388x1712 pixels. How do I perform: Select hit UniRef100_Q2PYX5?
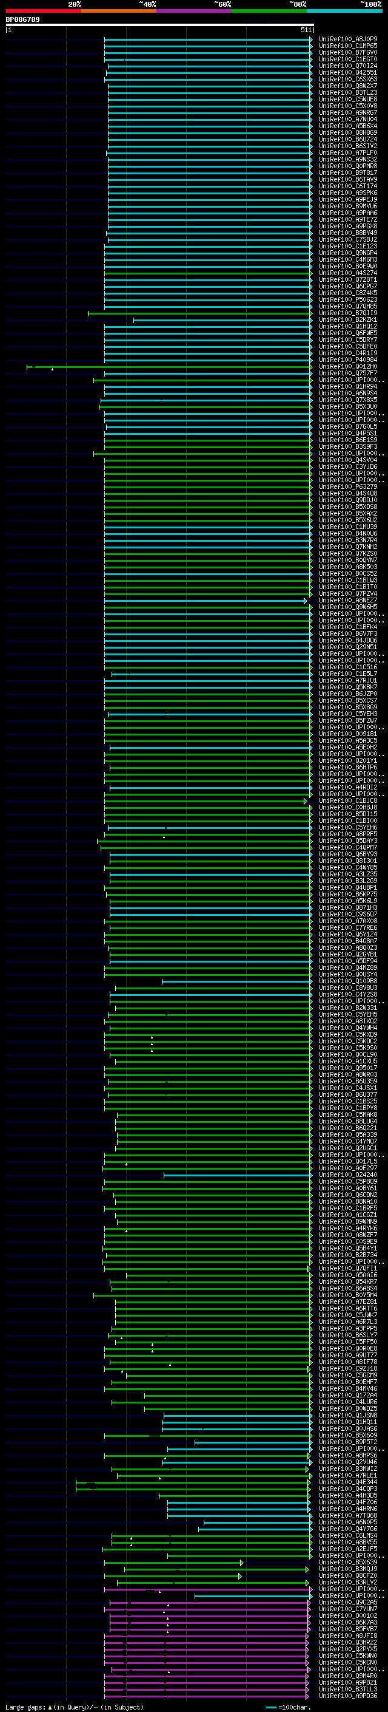pos(348,1649)
